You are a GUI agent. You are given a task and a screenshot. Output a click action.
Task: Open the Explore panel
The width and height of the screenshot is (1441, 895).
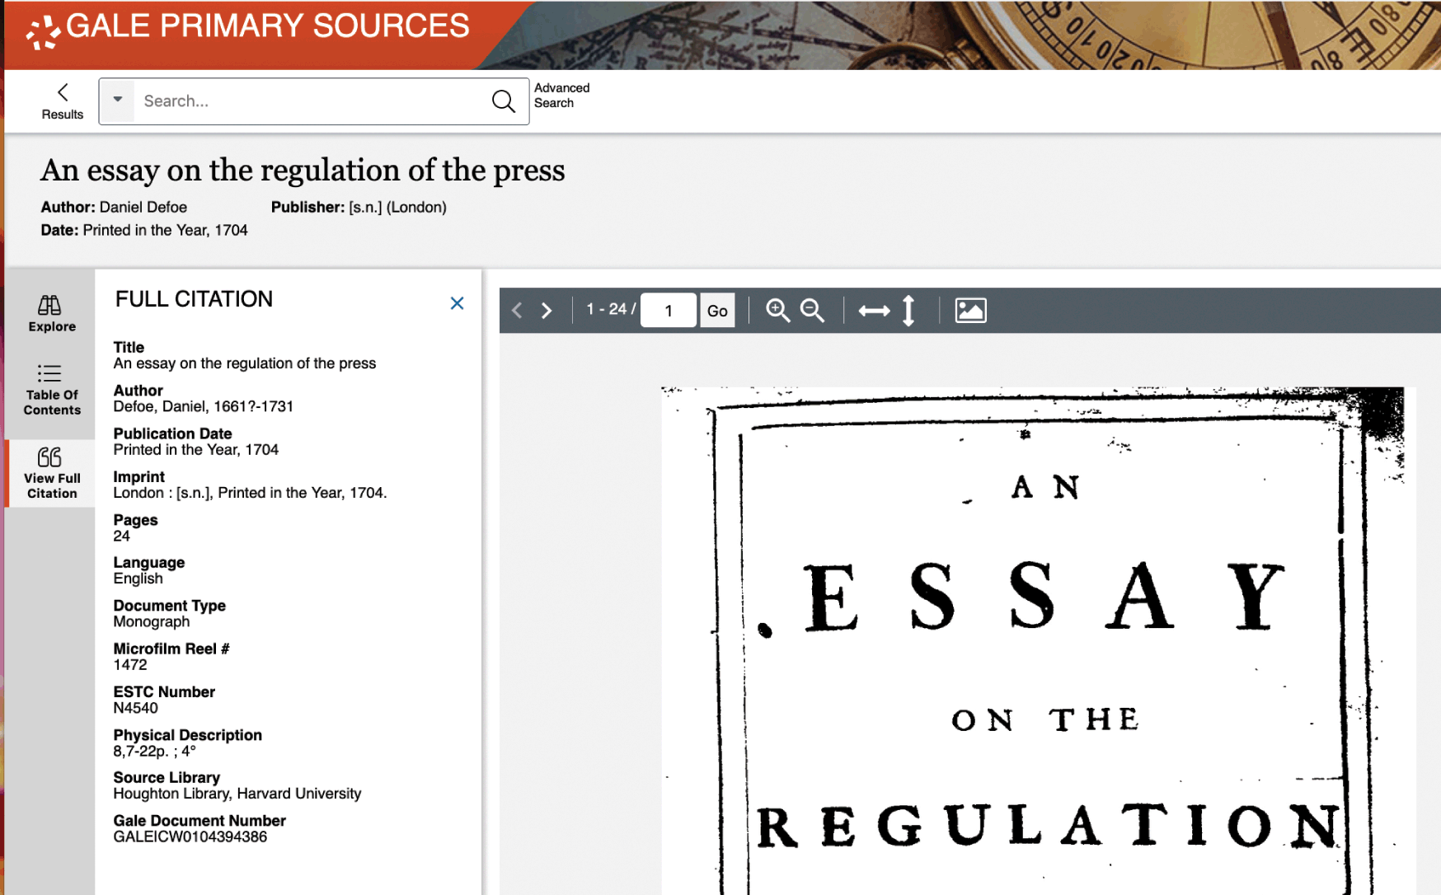coord(51,313)
